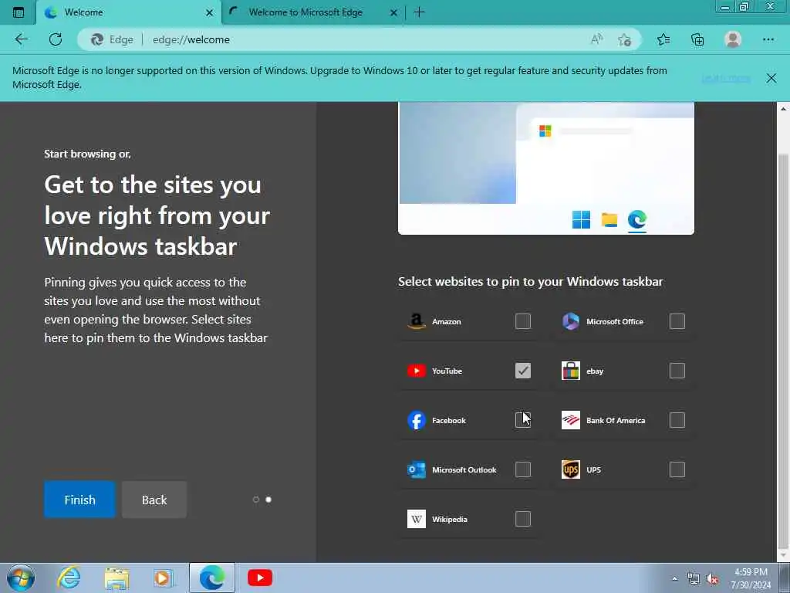790x593 pixels.
Task: Open the Favorites list icon
Action: coord(663,39)
